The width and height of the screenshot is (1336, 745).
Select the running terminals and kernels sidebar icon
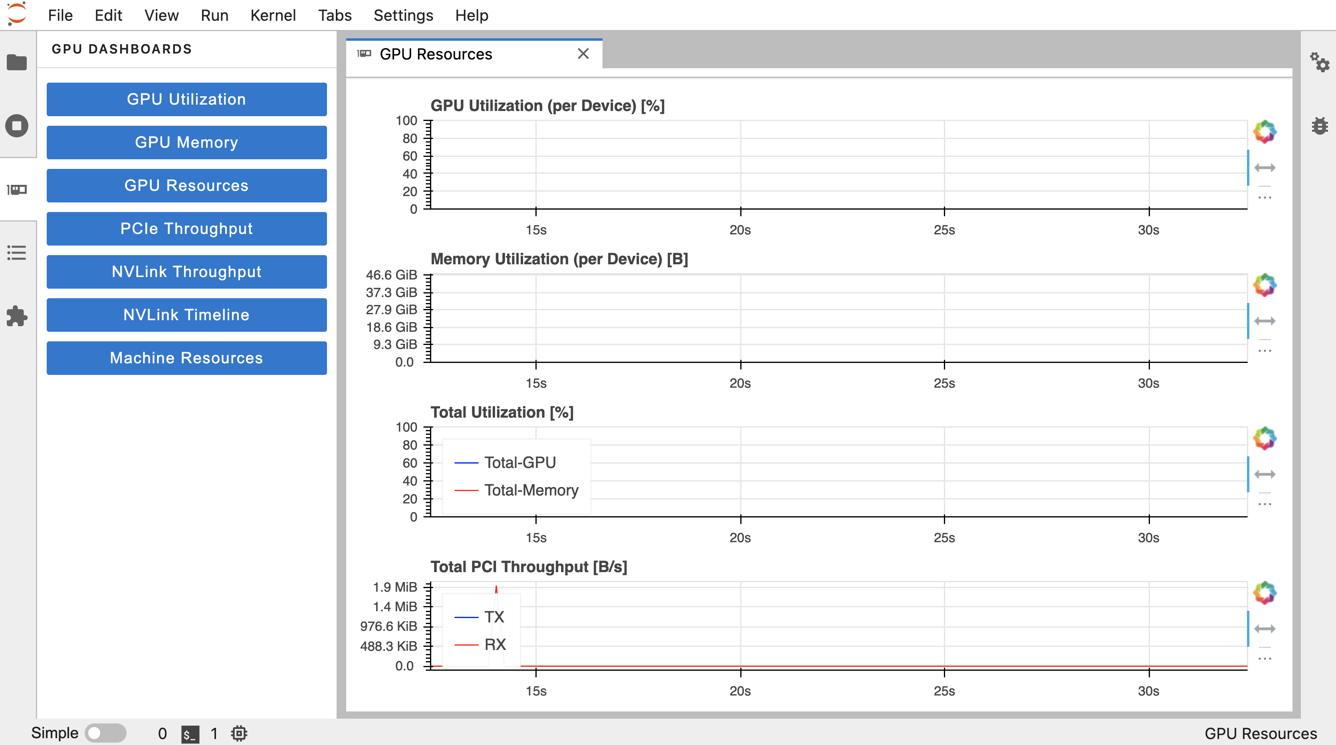point(17,125)
